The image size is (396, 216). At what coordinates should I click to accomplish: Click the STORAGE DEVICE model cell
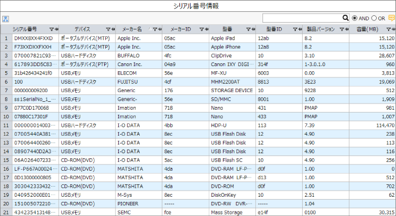[x=233, y=90]
